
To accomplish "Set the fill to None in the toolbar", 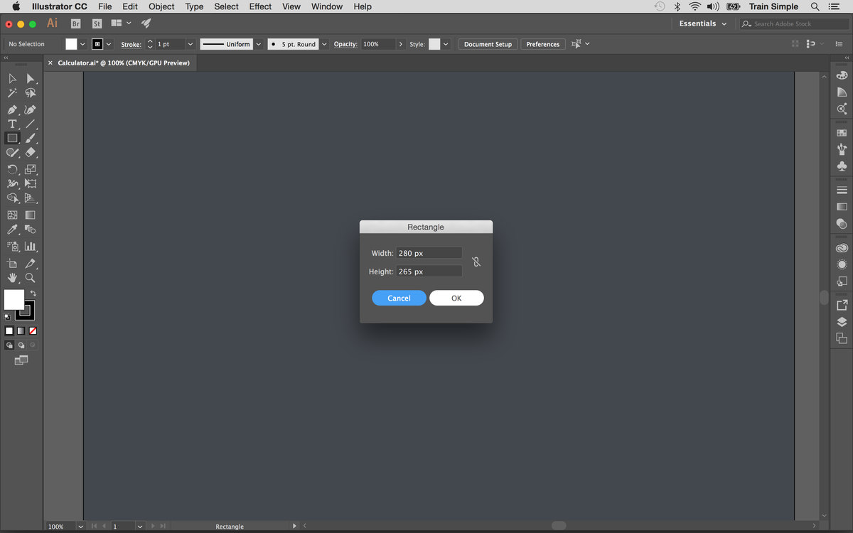I will [31, 330].
